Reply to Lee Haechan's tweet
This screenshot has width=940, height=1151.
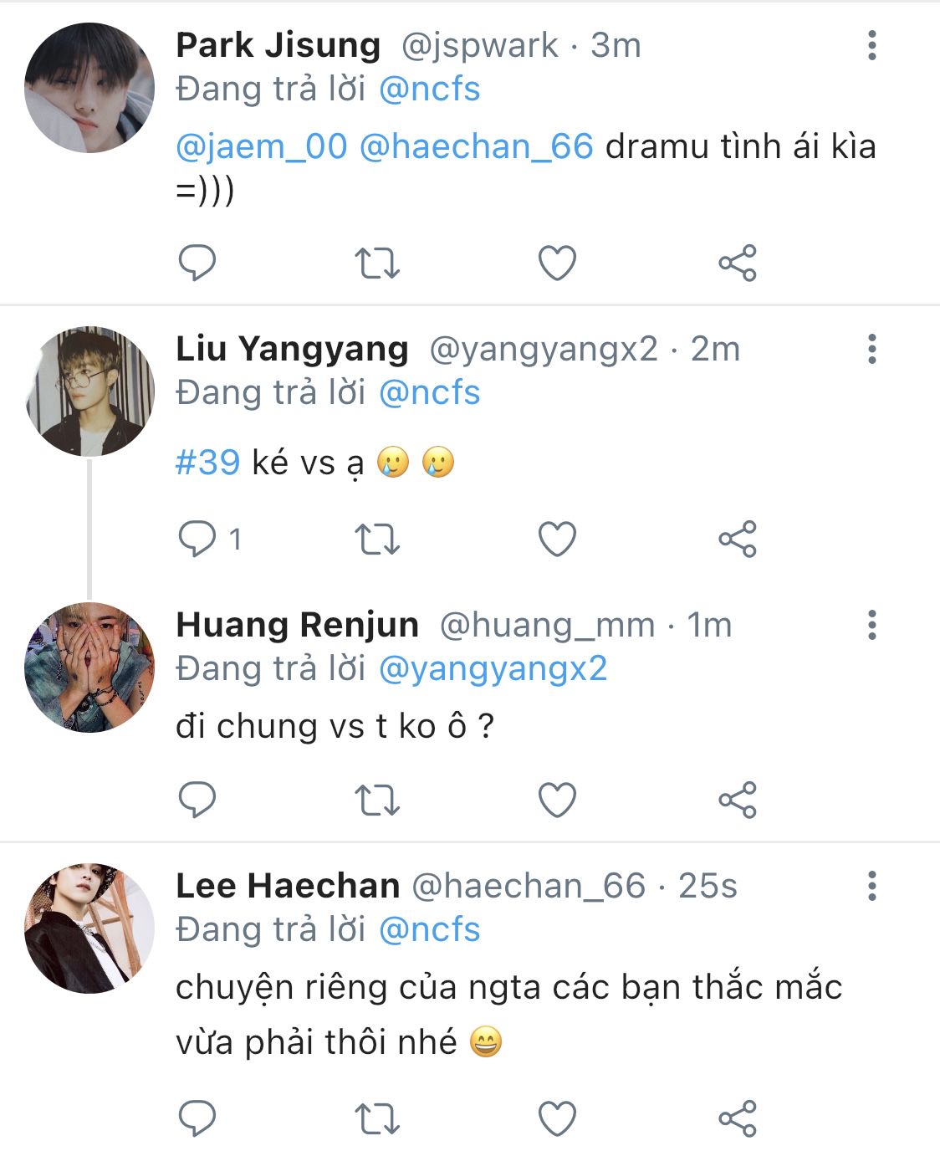click(x=197, y=1118)
